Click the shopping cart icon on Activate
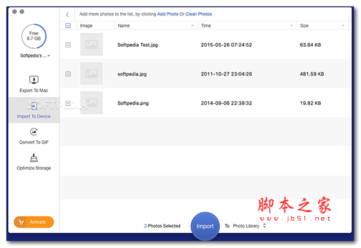361x248 pixels. [x=21, y=222]
